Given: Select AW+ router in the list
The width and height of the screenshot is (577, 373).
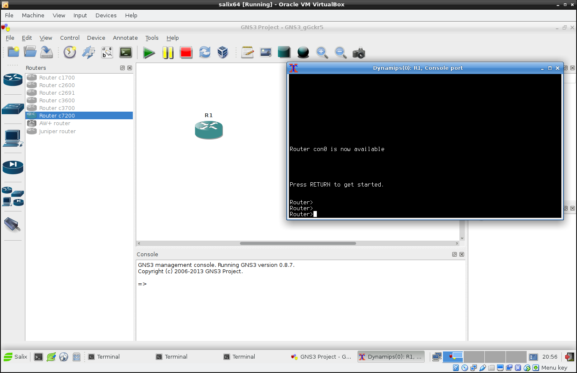Looking at the screenshot, I should coord(79,123).
